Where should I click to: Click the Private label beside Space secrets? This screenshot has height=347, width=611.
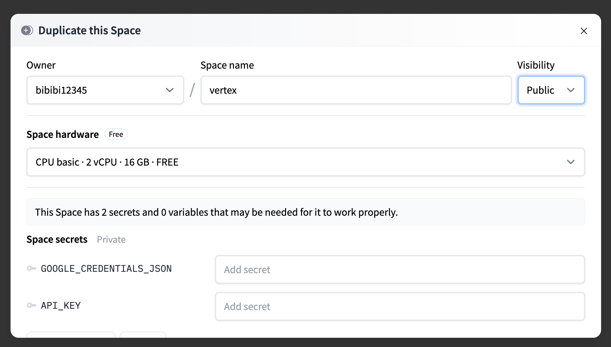point(111,239)
